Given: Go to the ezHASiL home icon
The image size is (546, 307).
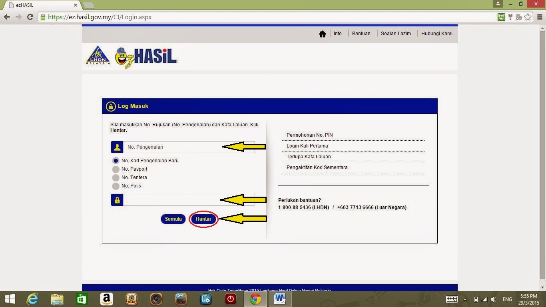Looking at the screenshot, I should point(323,34).
